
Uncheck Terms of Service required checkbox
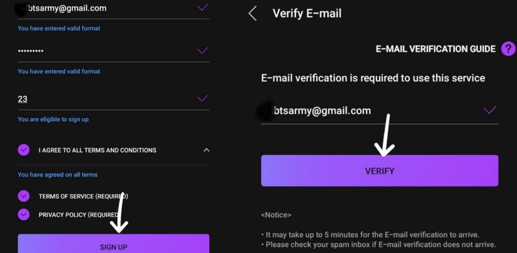[24, 196]
